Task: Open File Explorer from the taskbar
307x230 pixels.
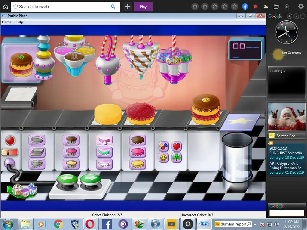Action: click(x=25, y=224)
